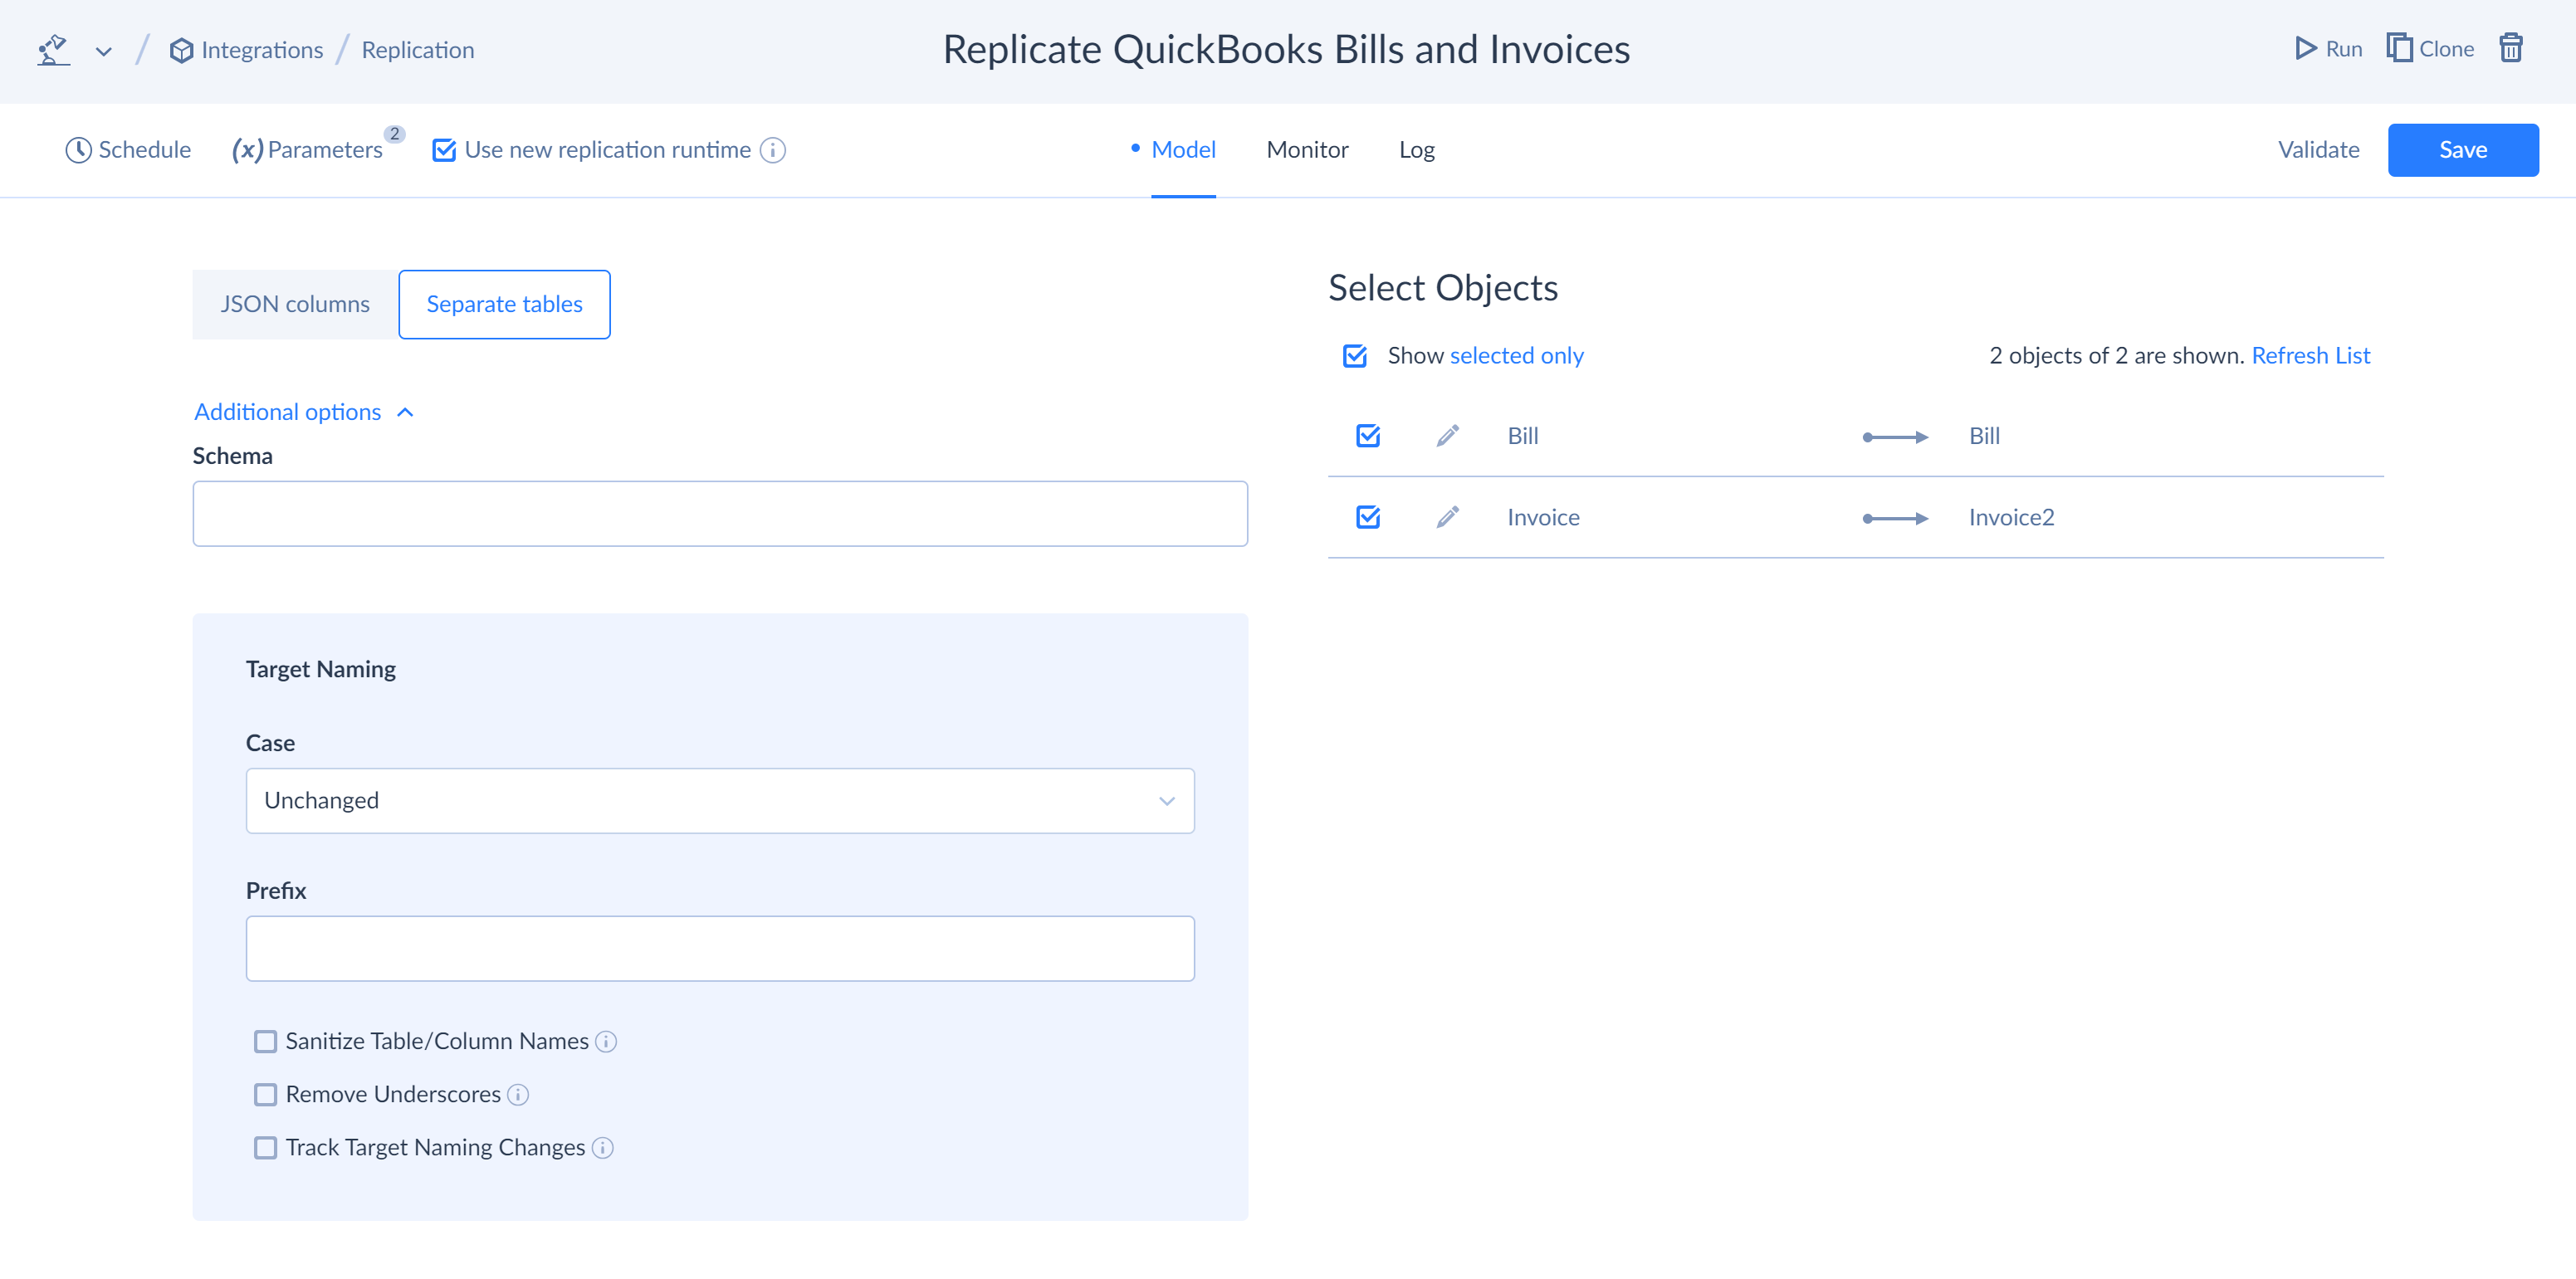Click the 'selected only' link
The height and width of the screenshot is (1279, 2576).
(x=1516, y=356)
